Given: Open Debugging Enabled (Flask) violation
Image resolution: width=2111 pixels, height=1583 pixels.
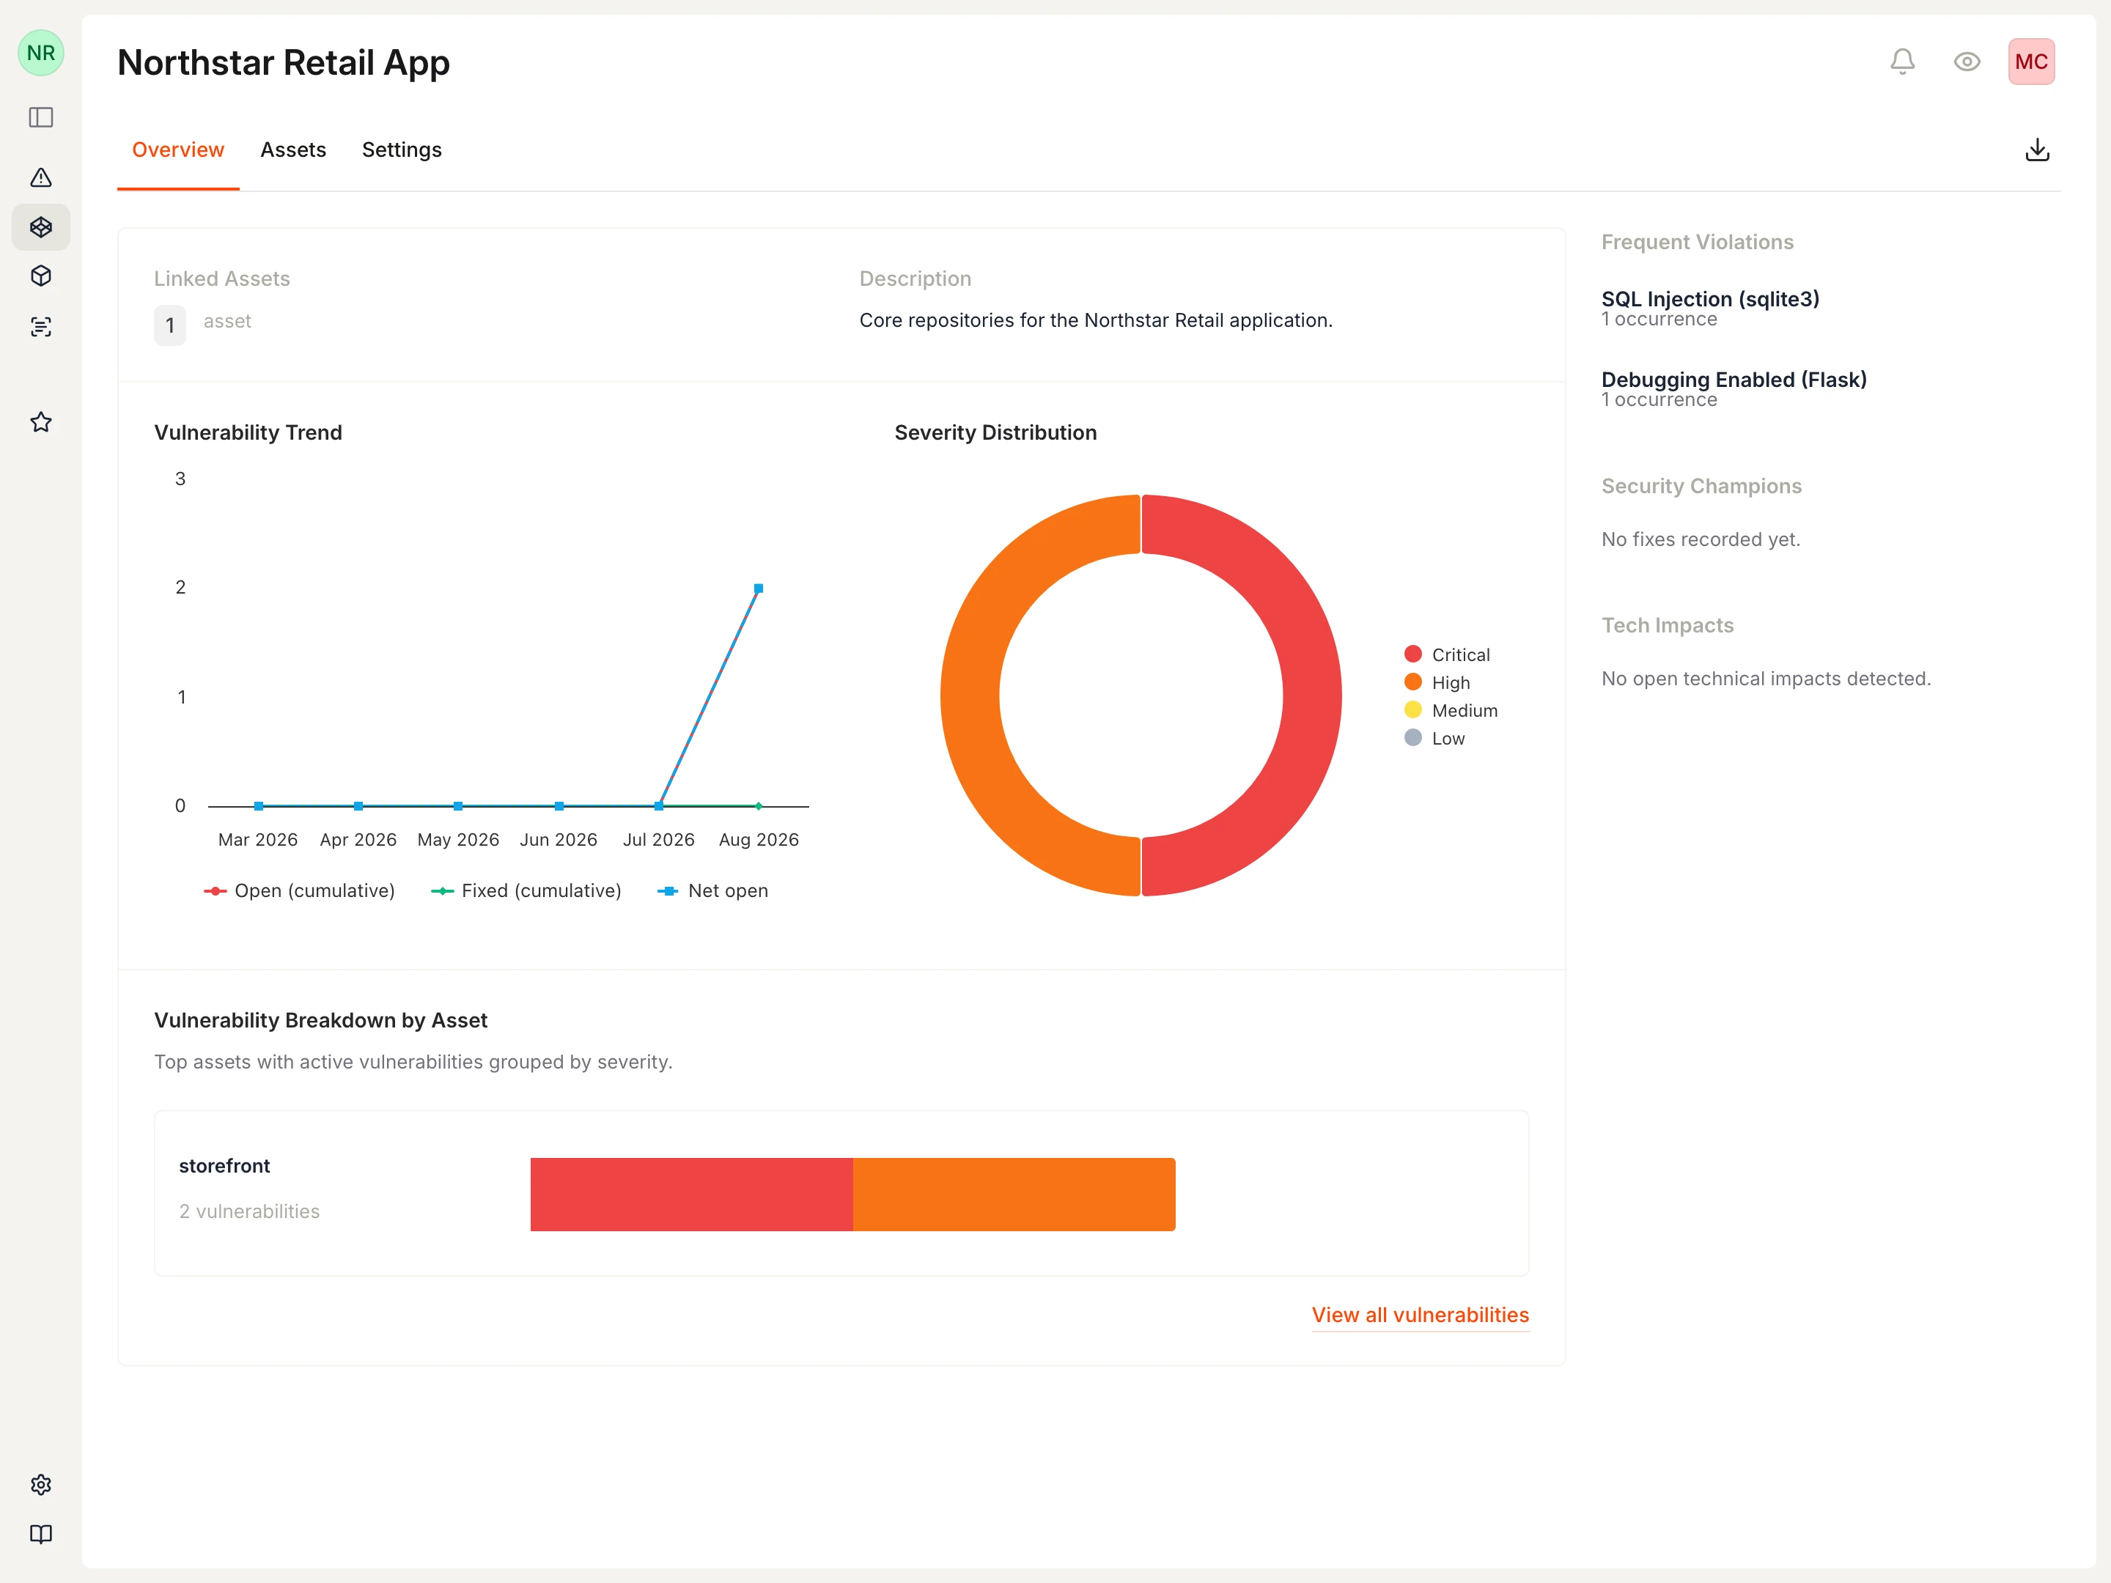Looking at the screenshot, I should click(1734, 380).
